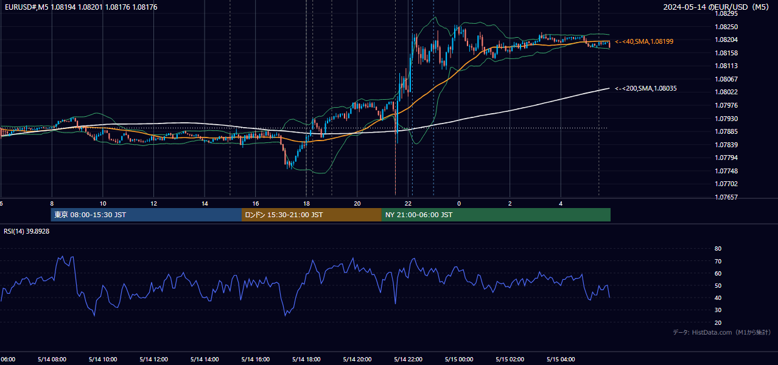Click RSI scale level 20
The width and height of the screenshot is (778, 365).
(718, 322)
